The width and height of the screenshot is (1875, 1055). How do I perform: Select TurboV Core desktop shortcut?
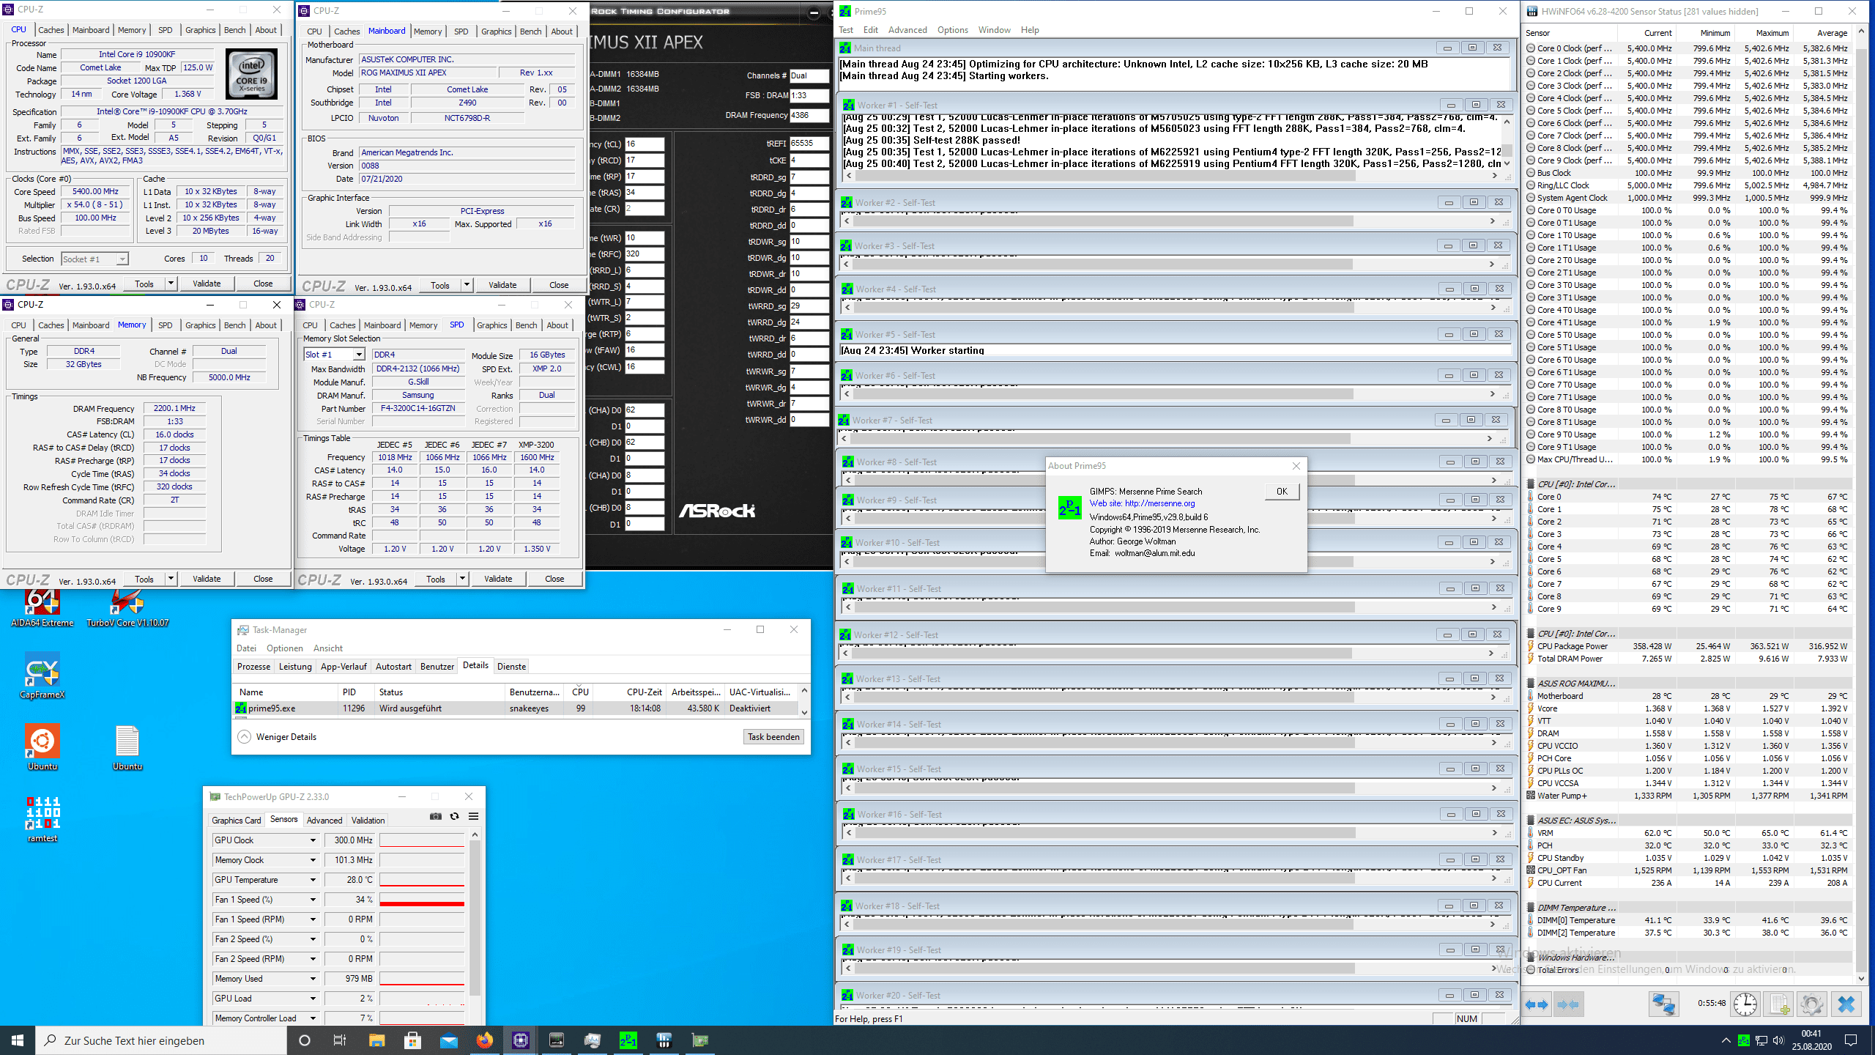point(127,608)
